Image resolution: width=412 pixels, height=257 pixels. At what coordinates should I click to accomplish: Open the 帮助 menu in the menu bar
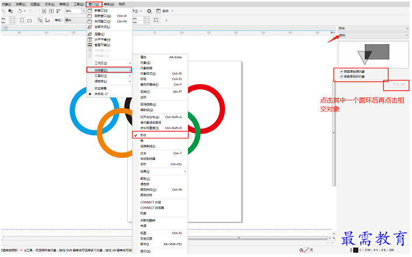click(x=109, y=4)
